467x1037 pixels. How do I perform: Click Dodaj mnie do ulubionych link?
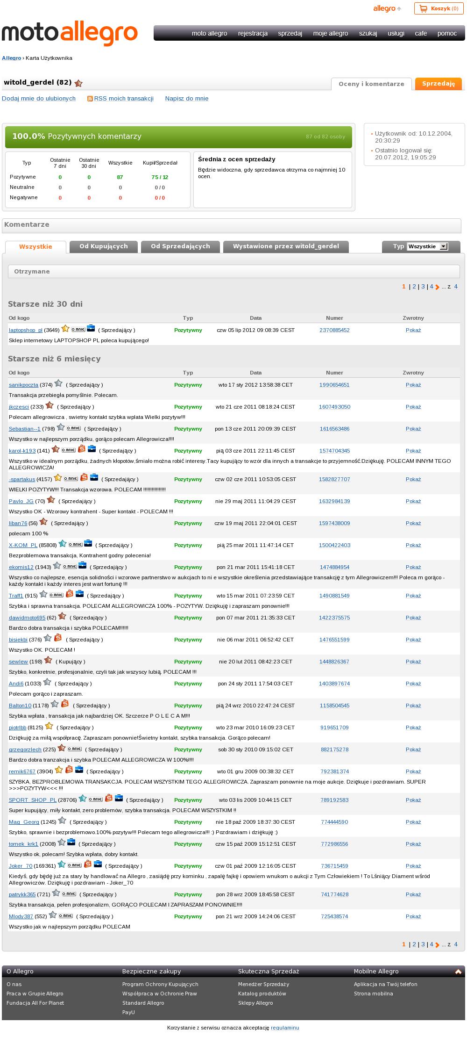(x=39, y=99)
